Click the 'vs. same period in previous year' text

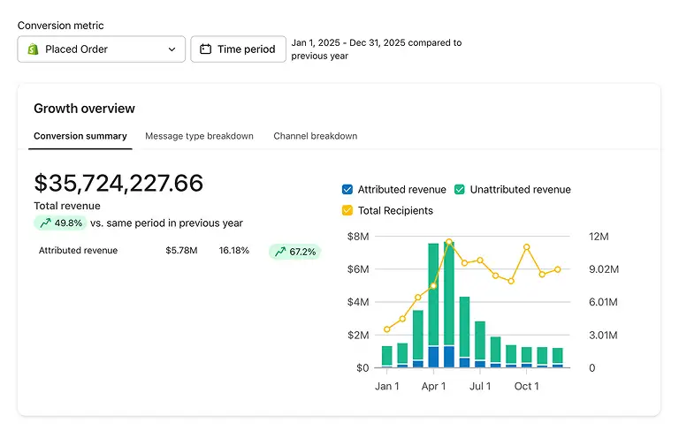click(166, 223)
